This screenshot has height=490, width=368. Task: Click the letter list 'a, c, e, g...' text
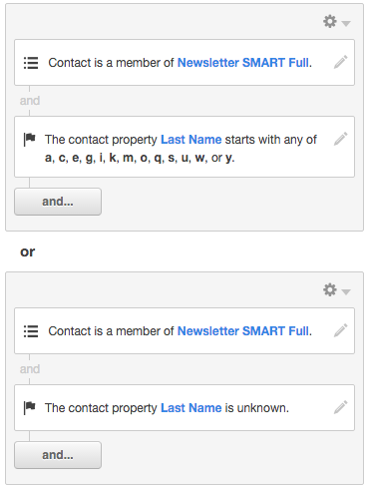[x=140, y=158]
